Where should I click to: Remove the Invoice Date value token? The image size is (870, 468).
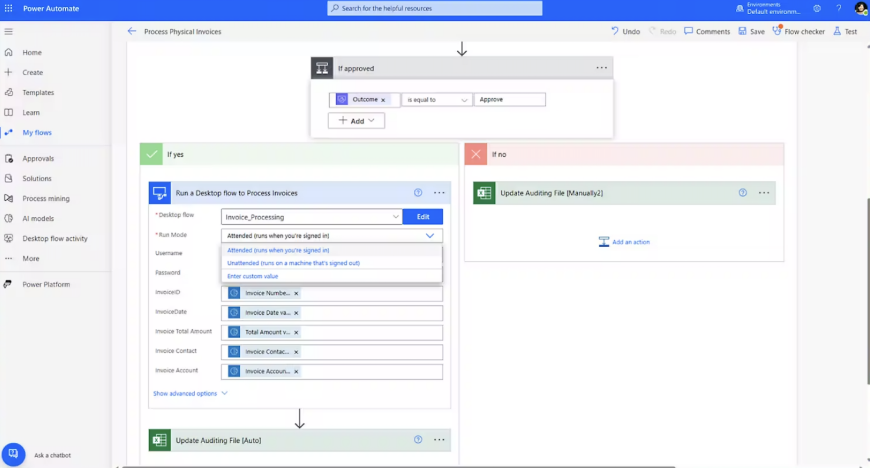[296, 313]
